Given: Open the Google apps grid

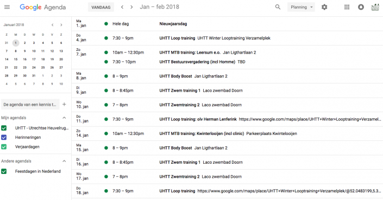Looking at the screenshot, I should coord(347,7).
